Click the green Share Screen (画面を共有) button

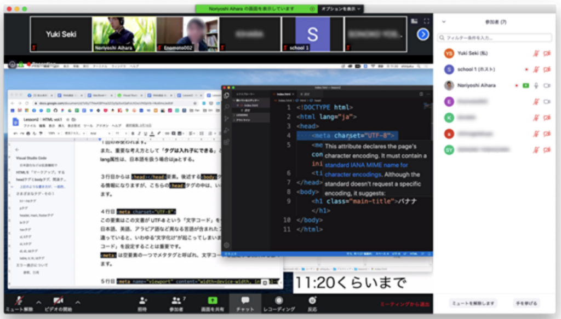213,304
